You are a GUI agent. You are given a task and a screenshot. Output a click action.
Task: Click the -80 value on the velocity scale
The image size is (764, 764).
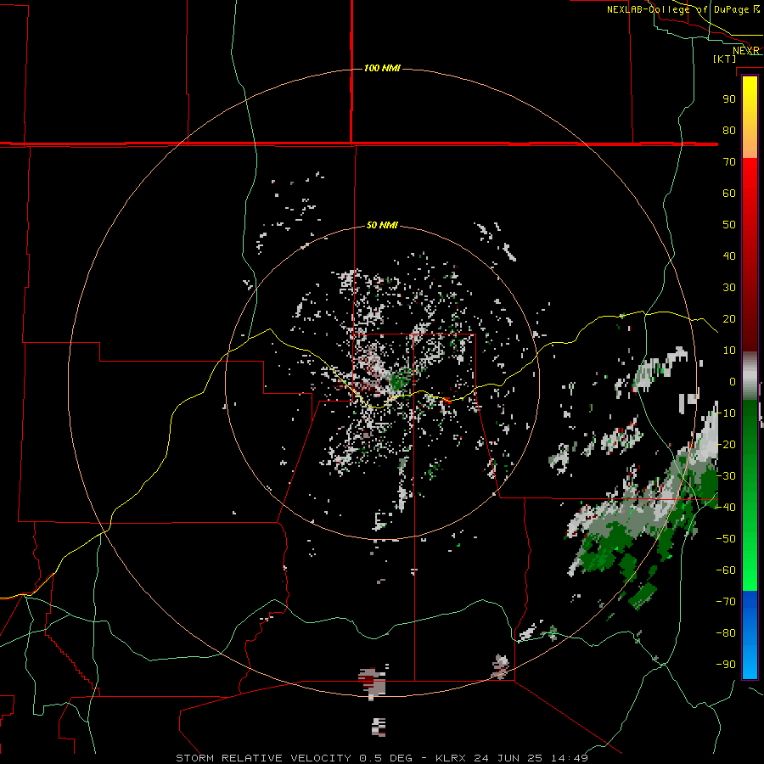point(726,633)
